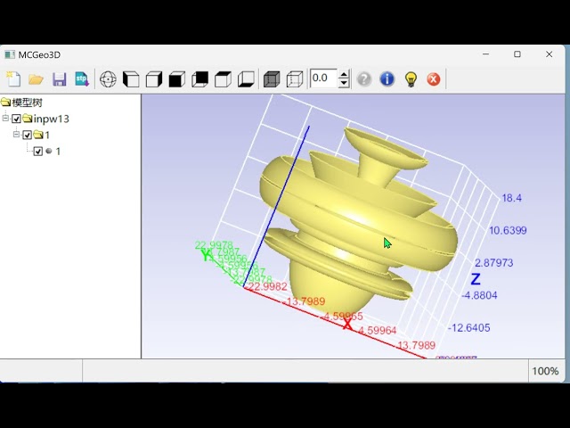The image size is (570, 428).
Task: Click the green Y axis label
Action: pyautogui.click(x=206, y=256)
